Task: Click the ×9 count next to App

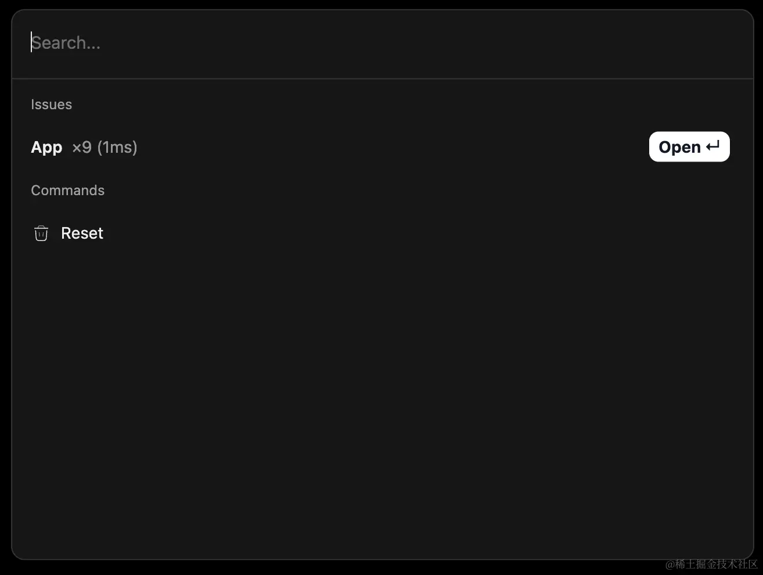Action: [82, 148]
